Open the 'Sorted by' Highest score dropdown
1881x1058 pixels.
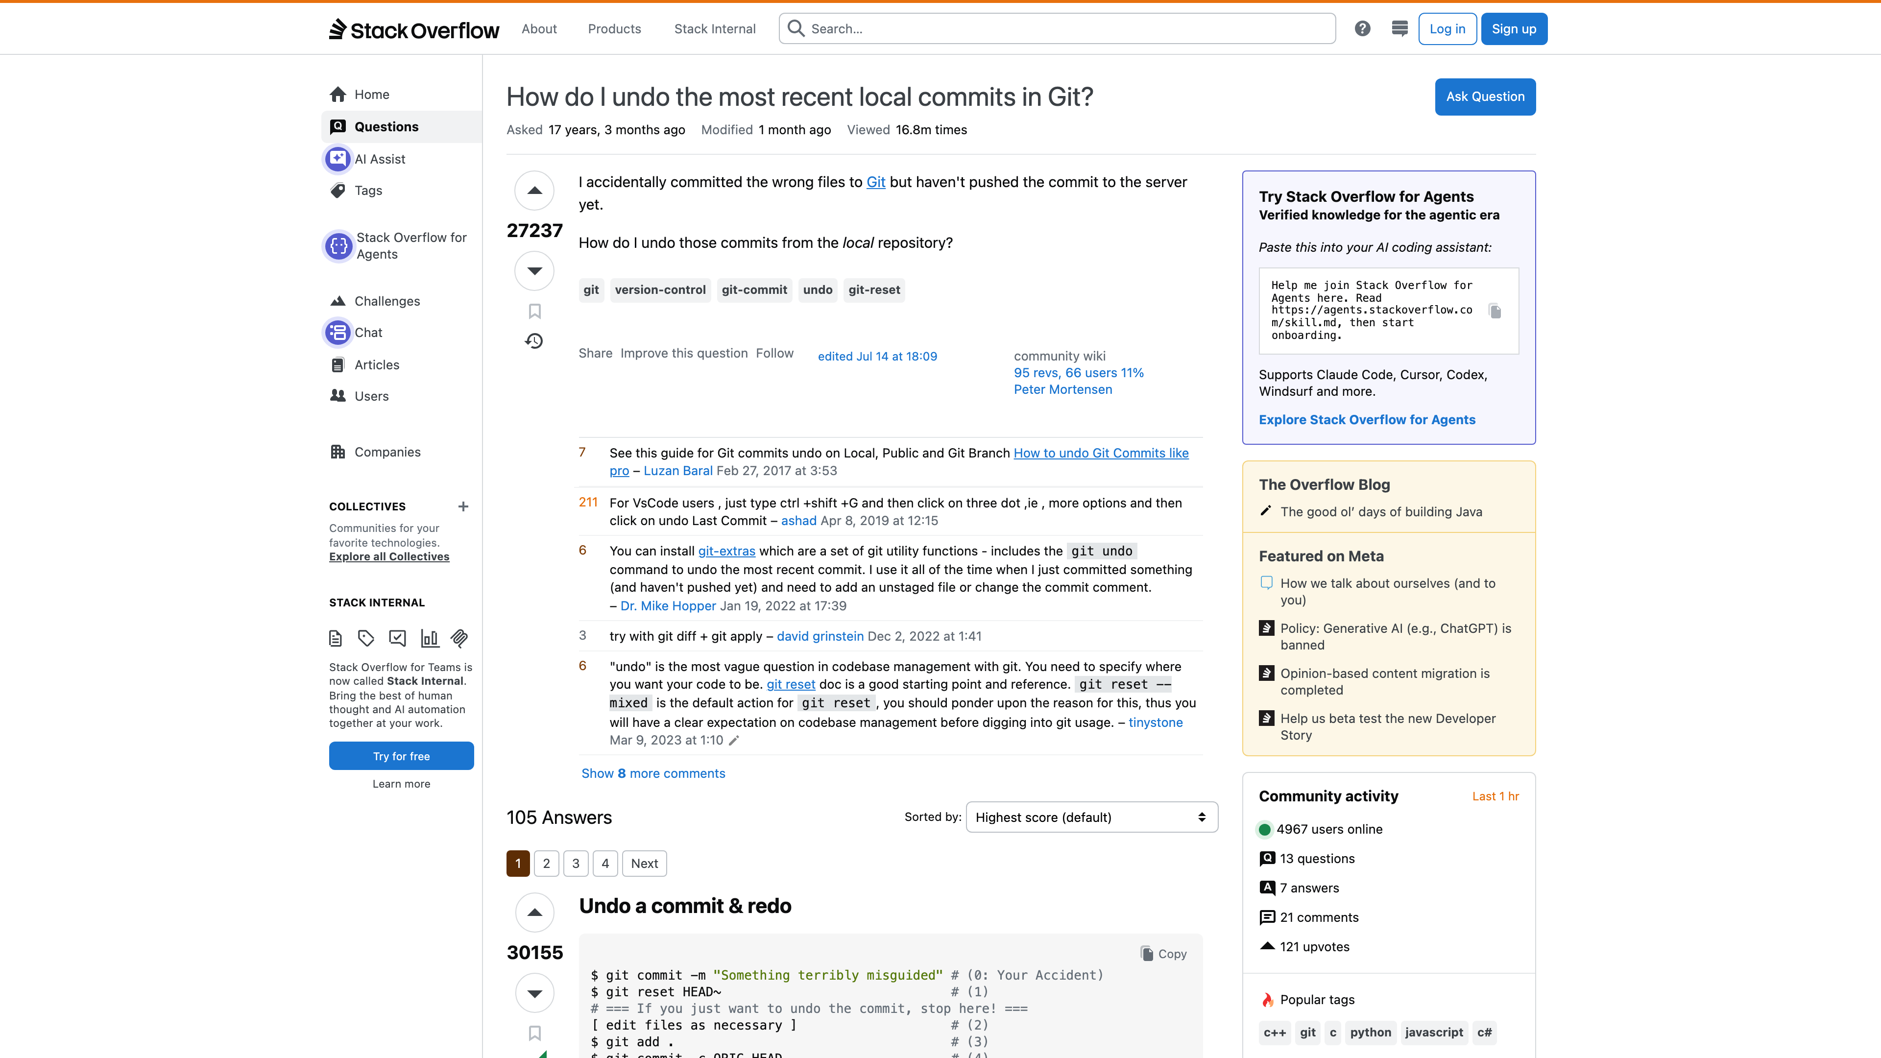(1092, 817)
